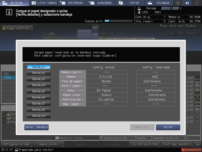Click the Peso 62-74g/m2 value

107,90
